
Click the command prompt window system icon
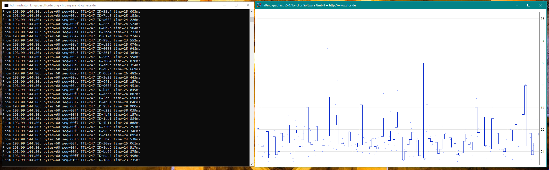(6, 5)
